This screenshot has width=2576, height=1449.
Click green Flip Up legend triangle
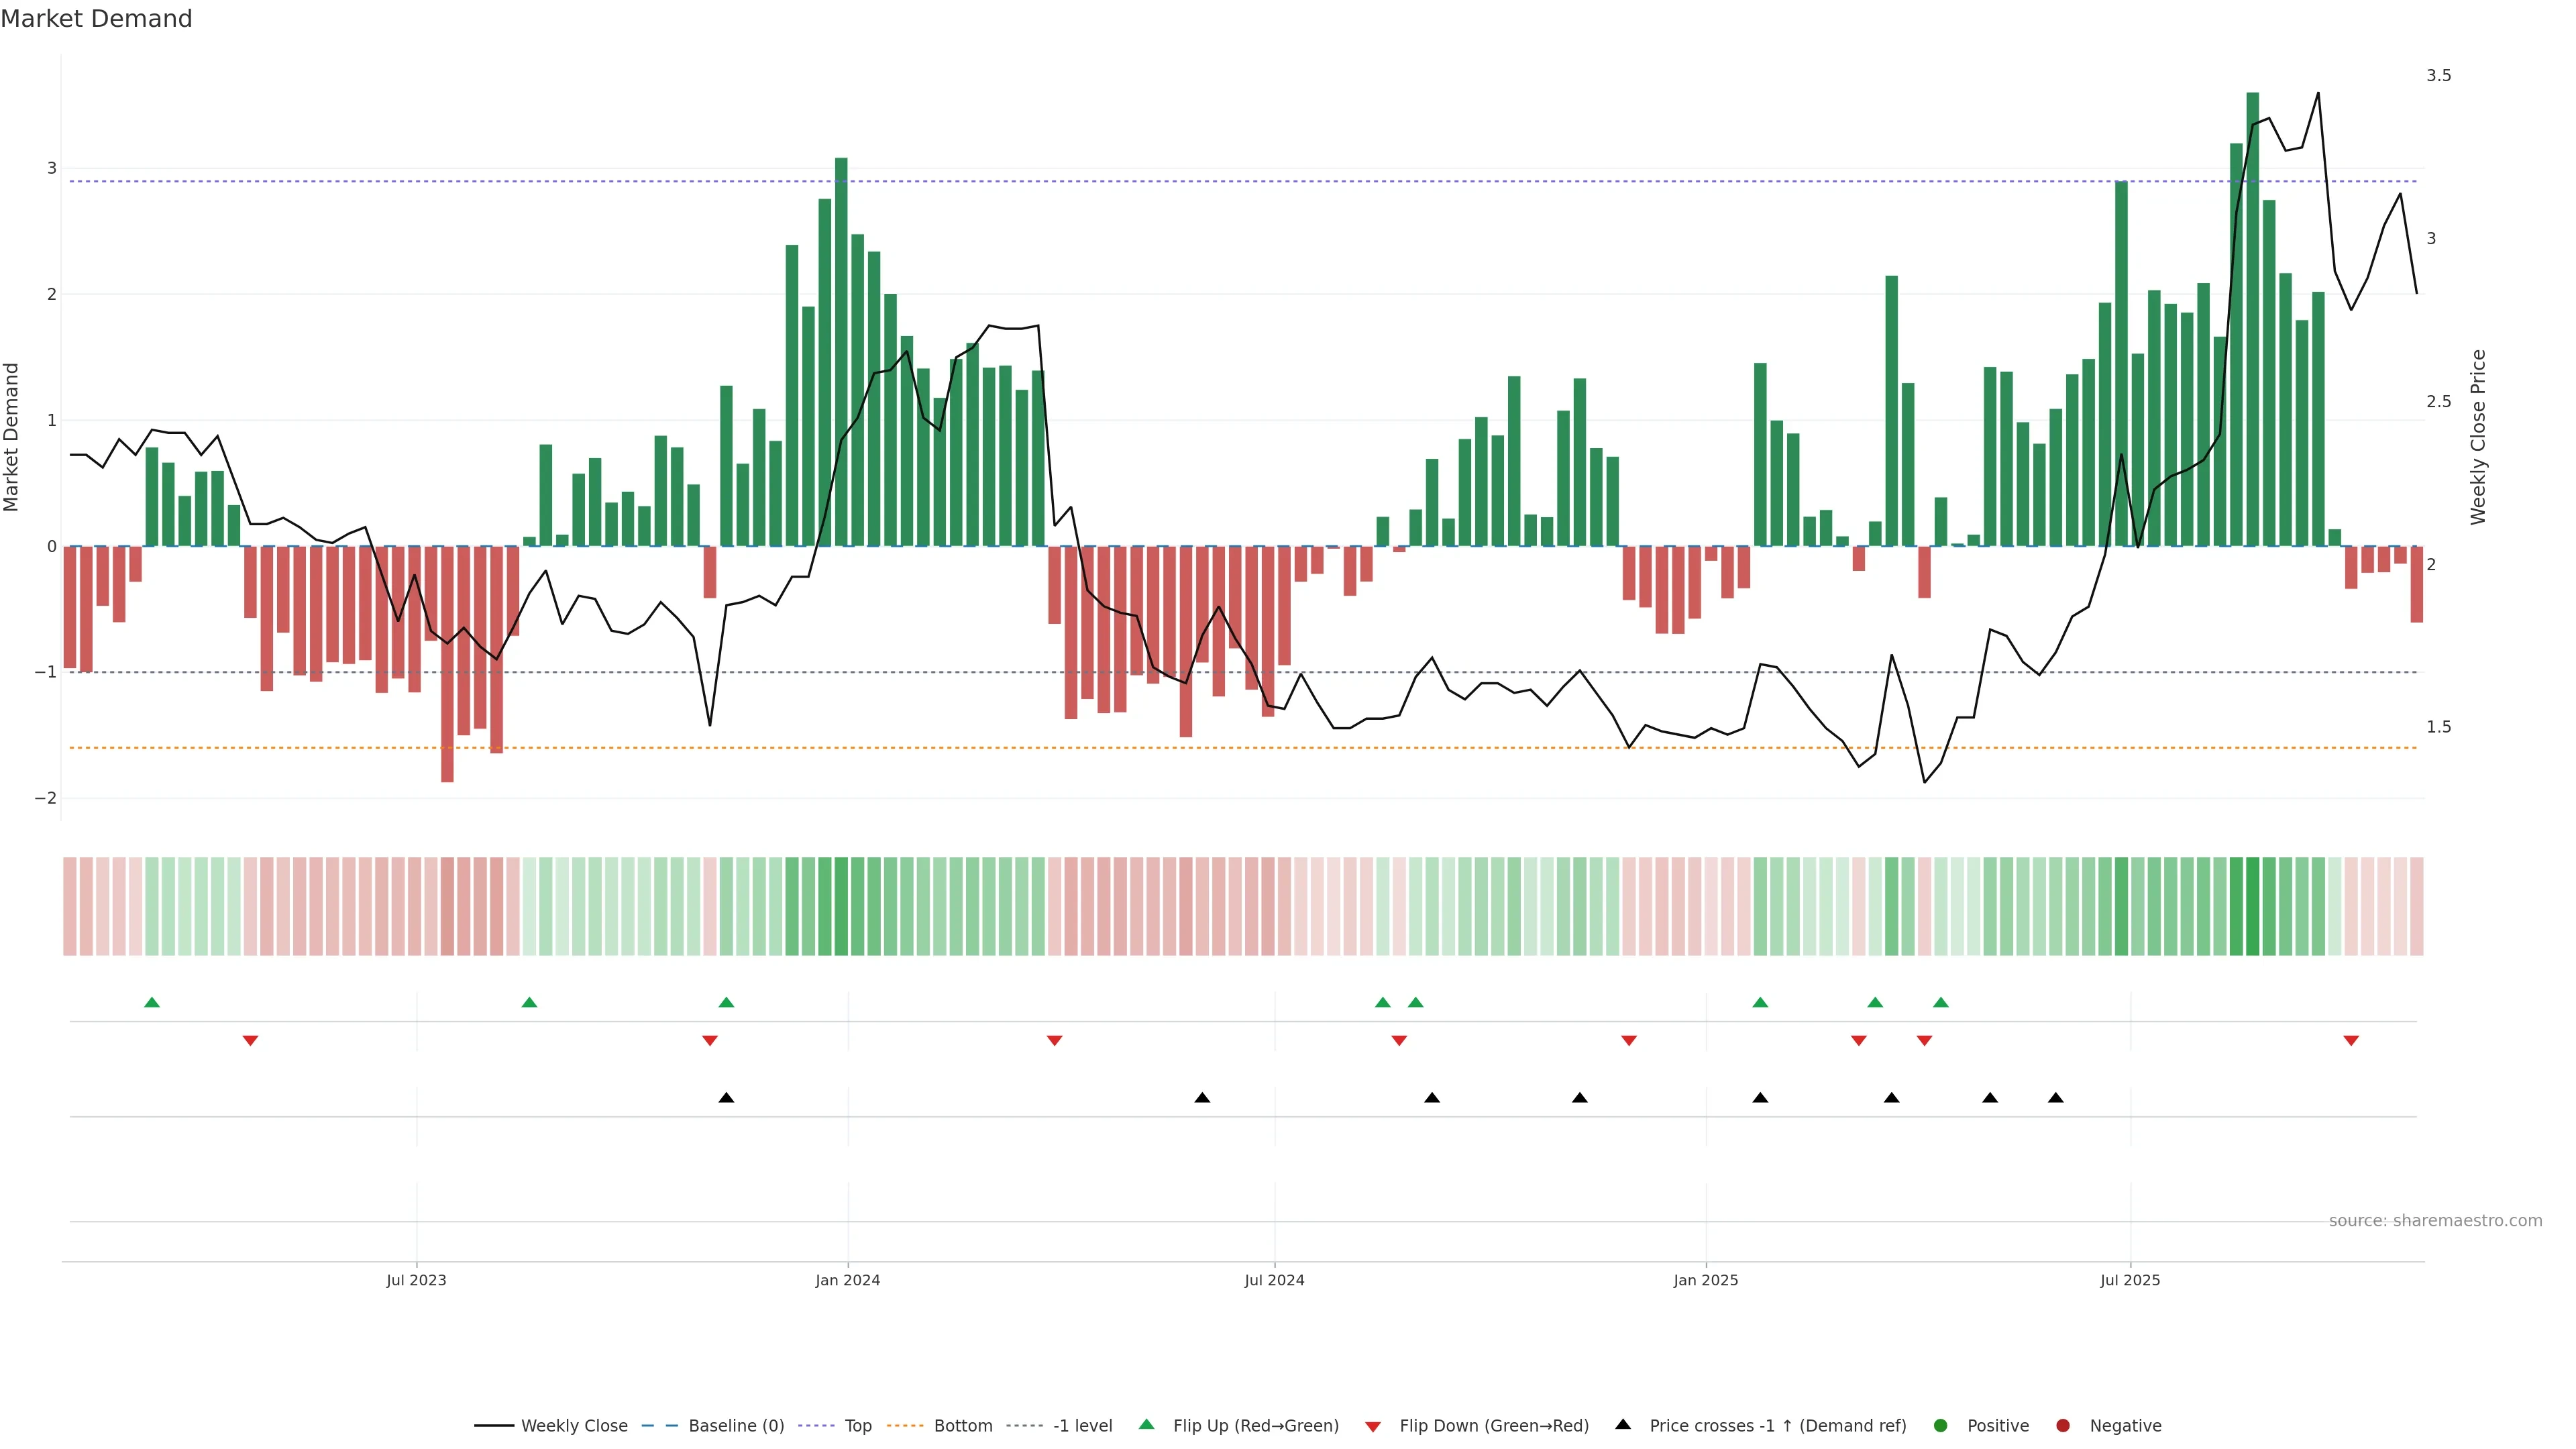point(1147,1425)
